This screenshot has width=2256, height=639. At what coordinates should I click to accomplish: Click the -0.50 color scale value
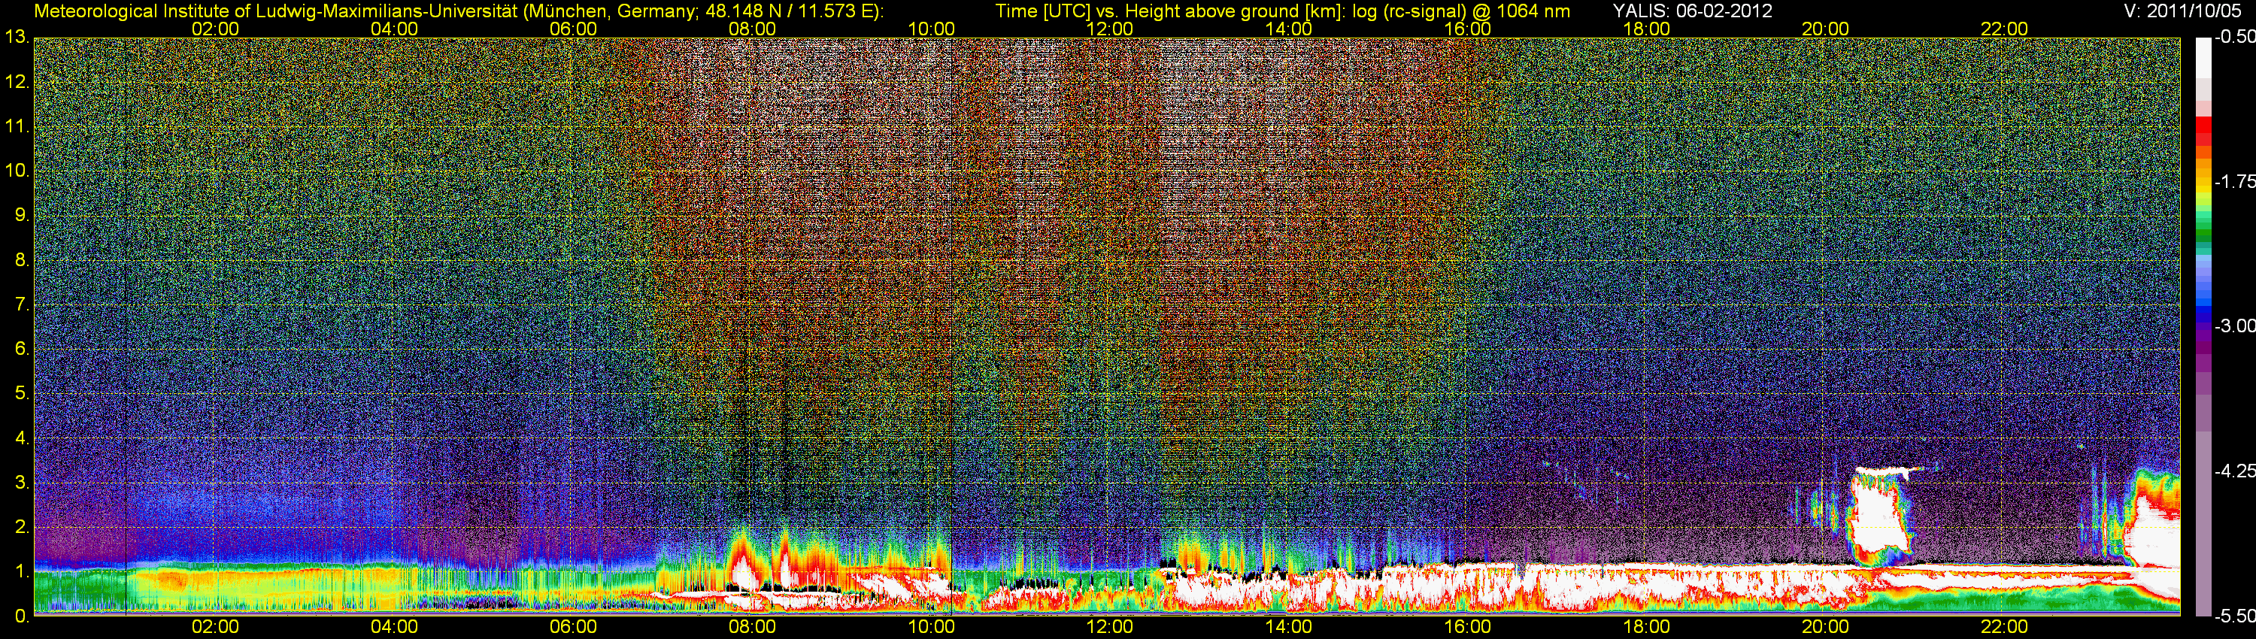click(x=2234, y=38)
